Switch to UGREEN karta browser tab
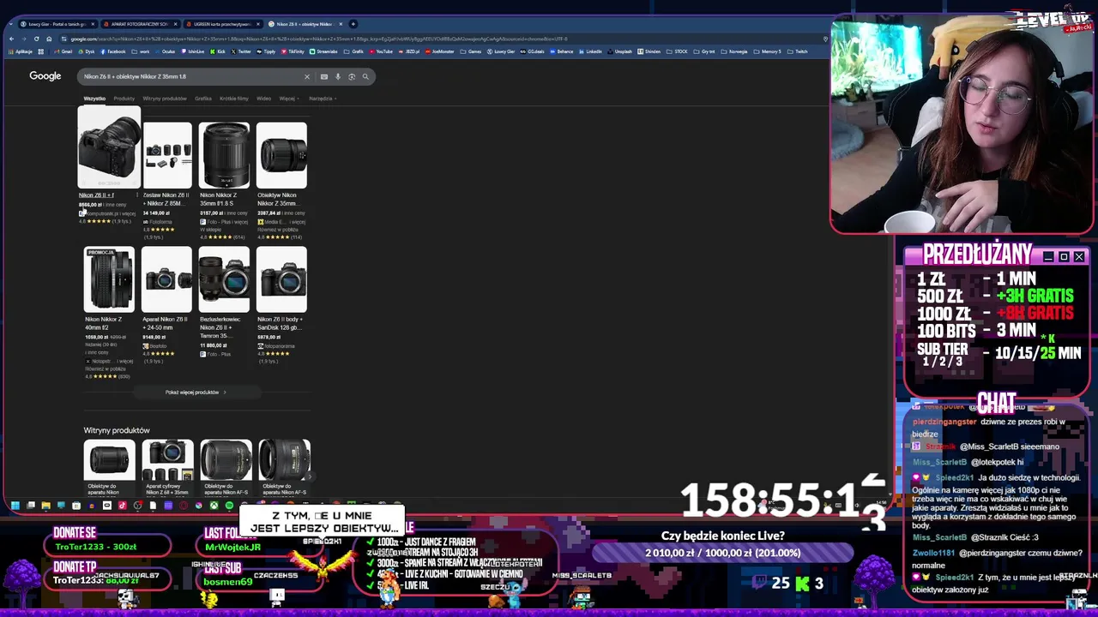The image size is (1098, 617). point(222,24)
